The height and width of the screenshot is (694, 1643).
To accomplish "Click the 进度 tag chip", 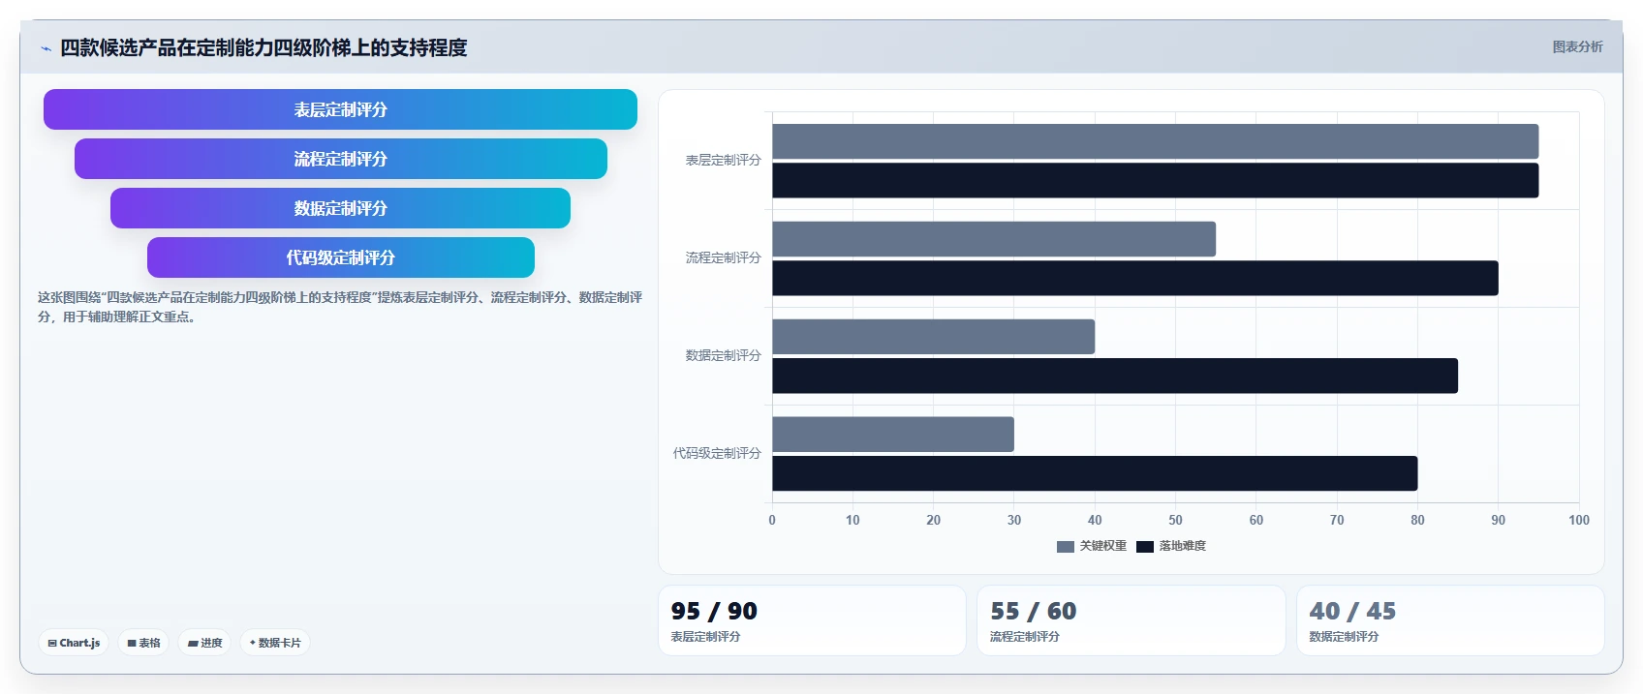I will coord(204,643).
